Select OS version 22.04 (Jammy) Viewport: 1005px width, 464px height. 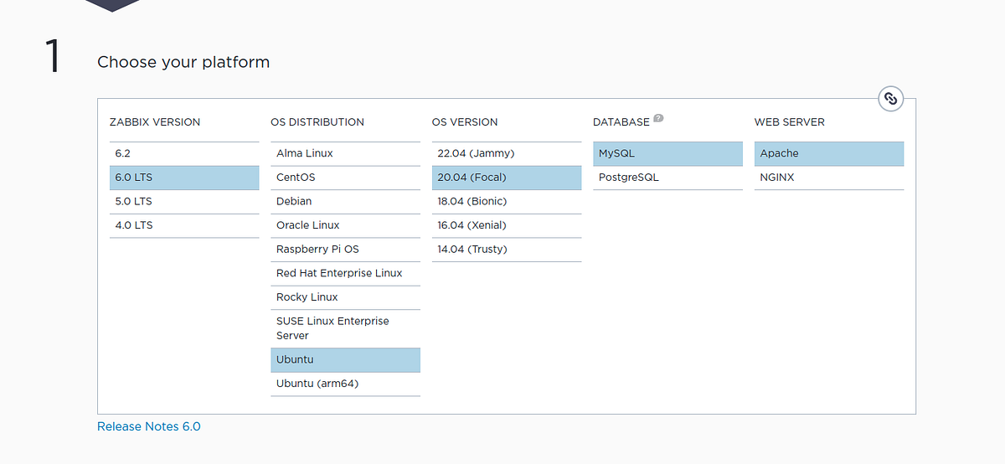(507, 153)
